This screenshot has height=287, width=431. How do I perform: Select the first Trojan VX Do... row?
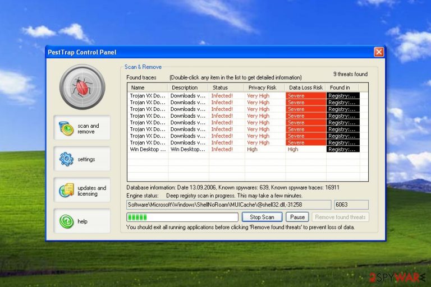click(148, 96)
